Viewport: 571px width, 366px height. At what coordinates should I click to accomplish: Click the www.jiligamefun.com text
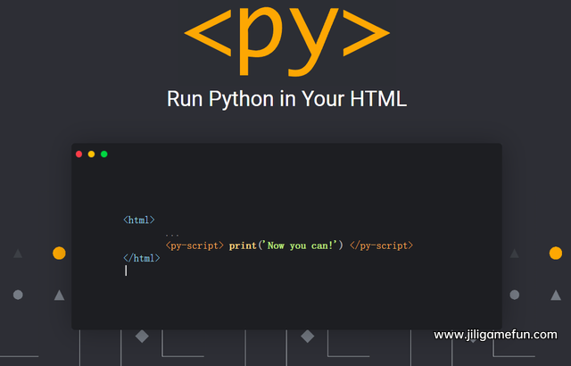495,335
